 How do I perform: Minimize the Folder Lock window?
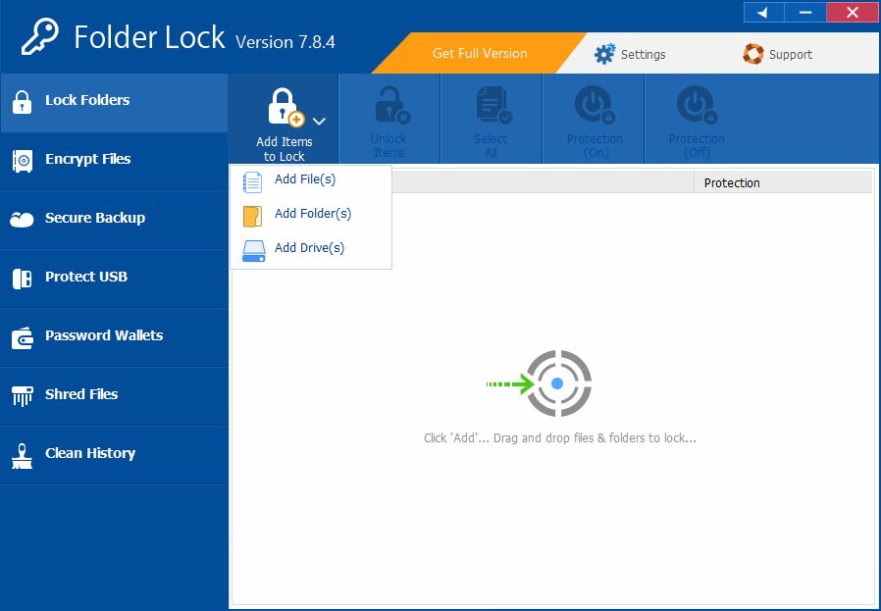[x=804, y=12]
